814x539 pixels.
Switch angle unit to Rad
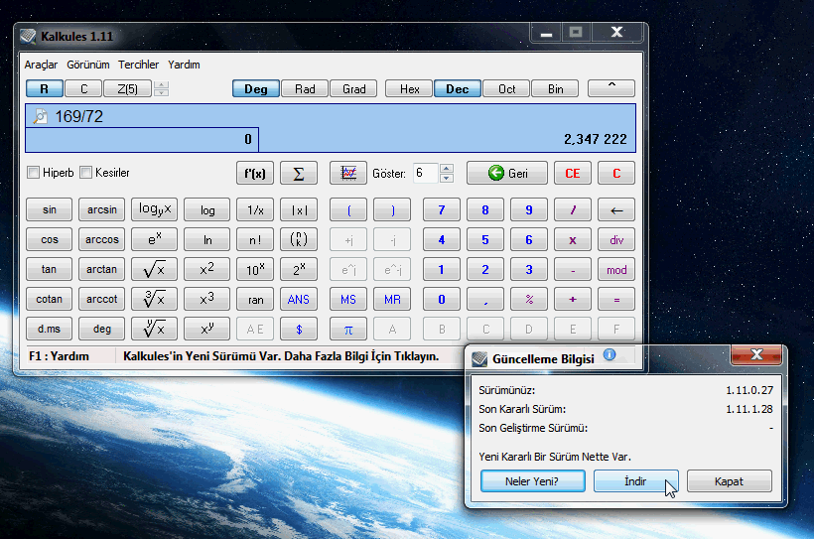pos(305,88)
